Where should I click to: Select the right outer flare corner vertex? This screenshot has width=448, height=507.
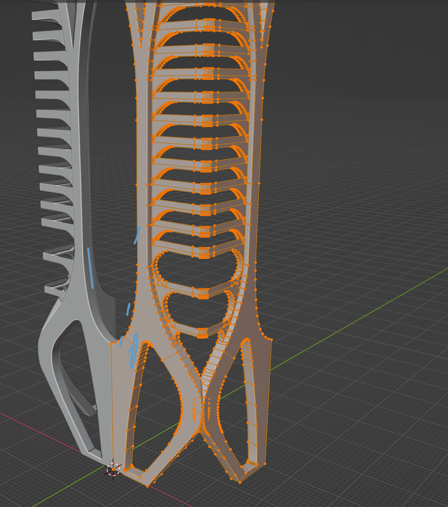(x=271, y=339)
